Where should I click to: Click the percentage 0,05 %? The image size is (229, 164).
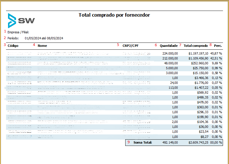(217, 88)
